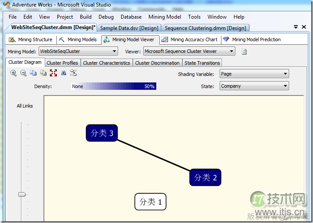Switch to the Cluster Profiles tab
Image resolution: width=313 pixels, height=223 pixels.
point(63,63)
